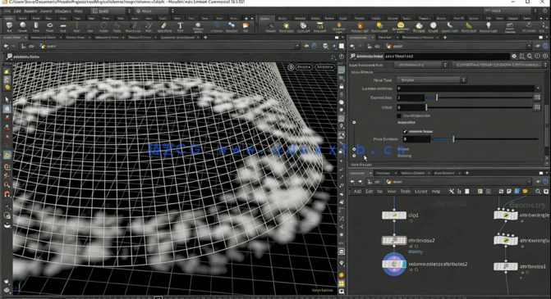This screenshot has width=551, height=299.
Task: Toggle the lock icon in the viewport's right-hand toolbar
Action: point(342,86)
